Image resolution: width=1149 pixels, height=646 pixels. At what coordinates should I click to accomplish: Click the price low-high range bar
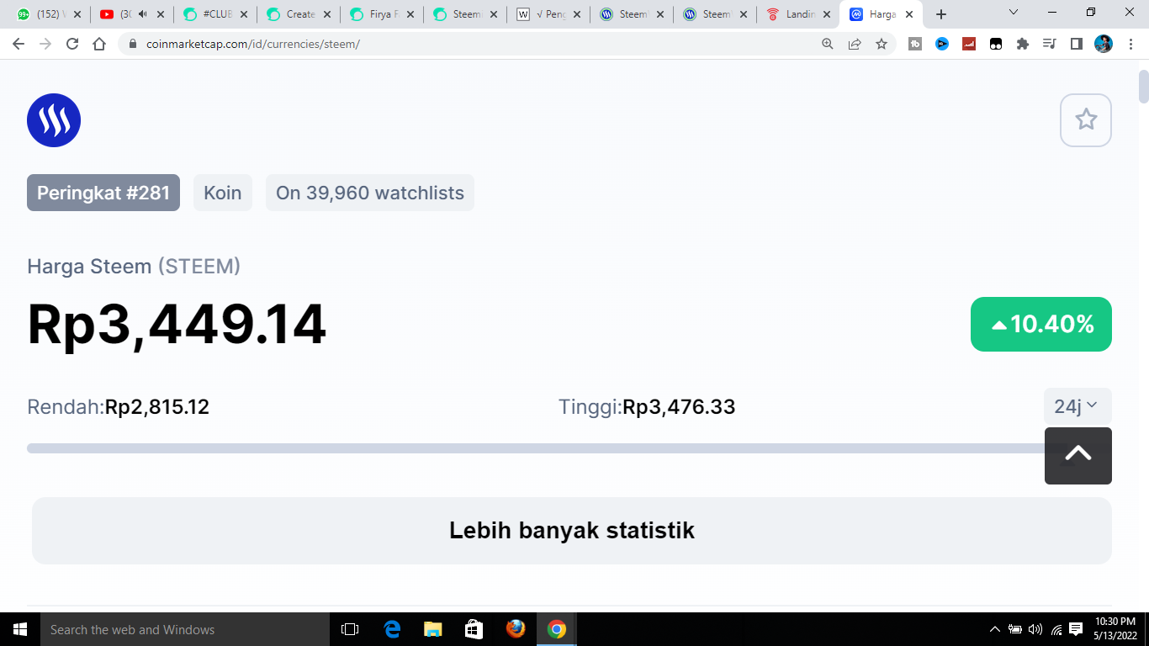(536, 448)
